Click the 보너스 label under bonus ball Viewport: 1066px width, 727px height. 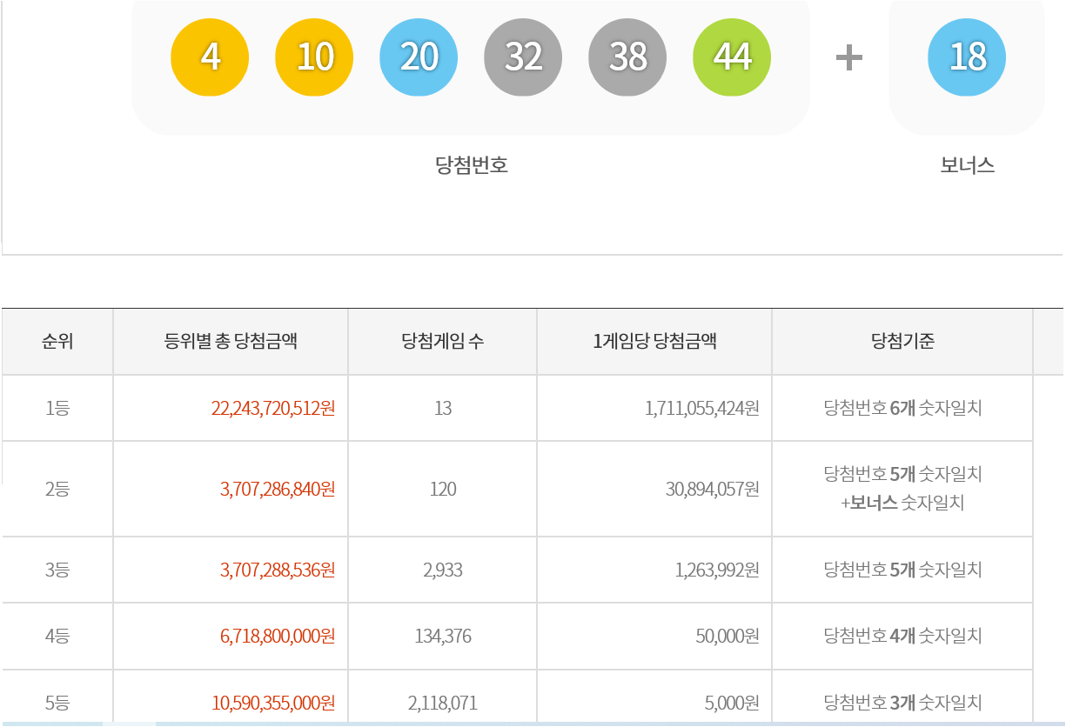[967, 165]
